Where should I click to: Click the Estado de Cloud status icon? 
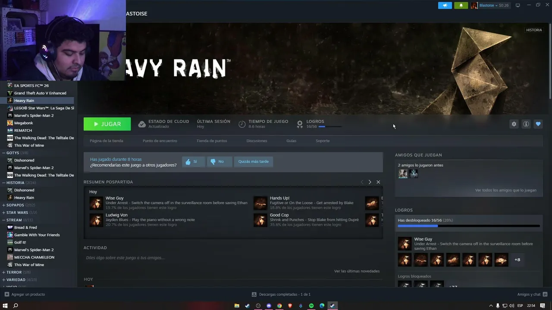[x=142, y=124]
